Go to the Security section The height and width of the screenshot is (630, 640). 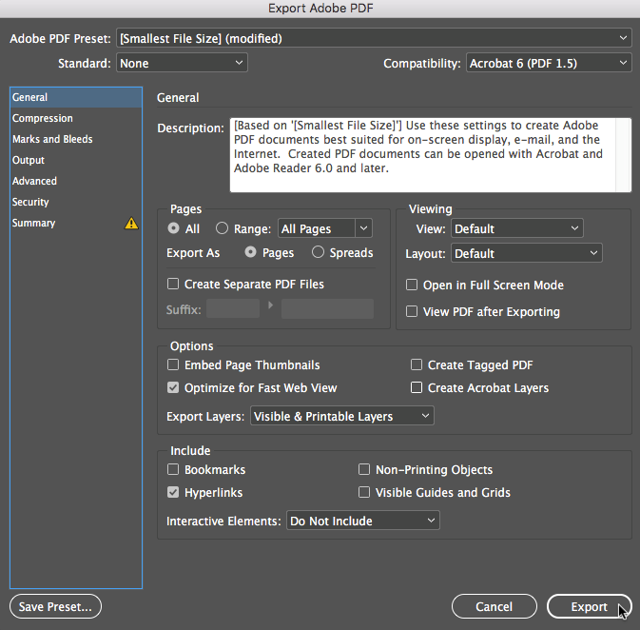point(30,202)
